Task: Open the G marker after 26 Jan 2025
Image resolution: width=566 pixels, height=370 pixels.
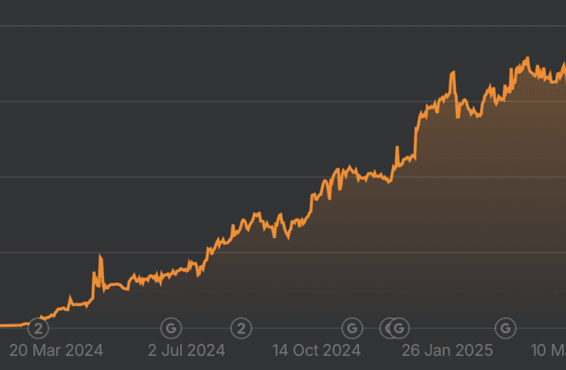Action: pos(505,328)
